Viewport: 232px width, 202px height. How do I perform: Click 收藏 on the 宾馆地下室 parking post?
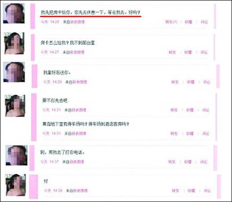[x=190, y=133]
